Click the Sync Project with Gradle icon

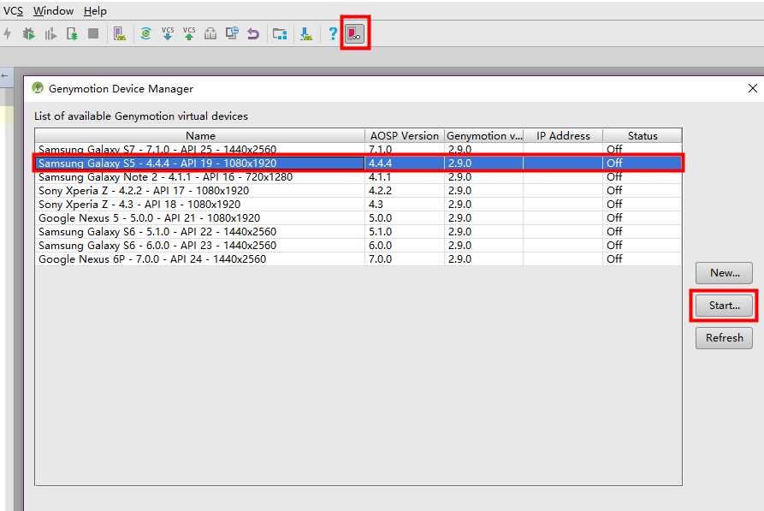click(145, 33)
